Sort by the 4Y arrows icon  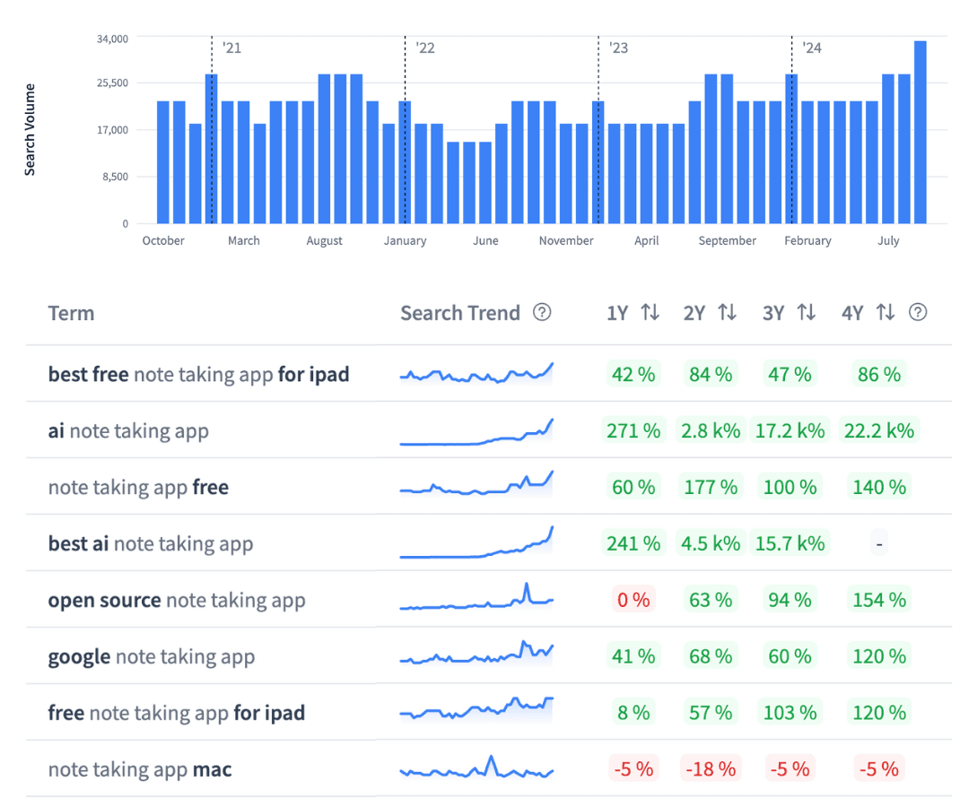point(886,312)
